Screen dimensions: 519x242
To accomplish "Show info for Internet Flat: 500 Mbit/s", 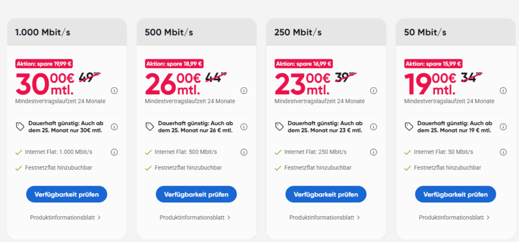I will 244,152.
